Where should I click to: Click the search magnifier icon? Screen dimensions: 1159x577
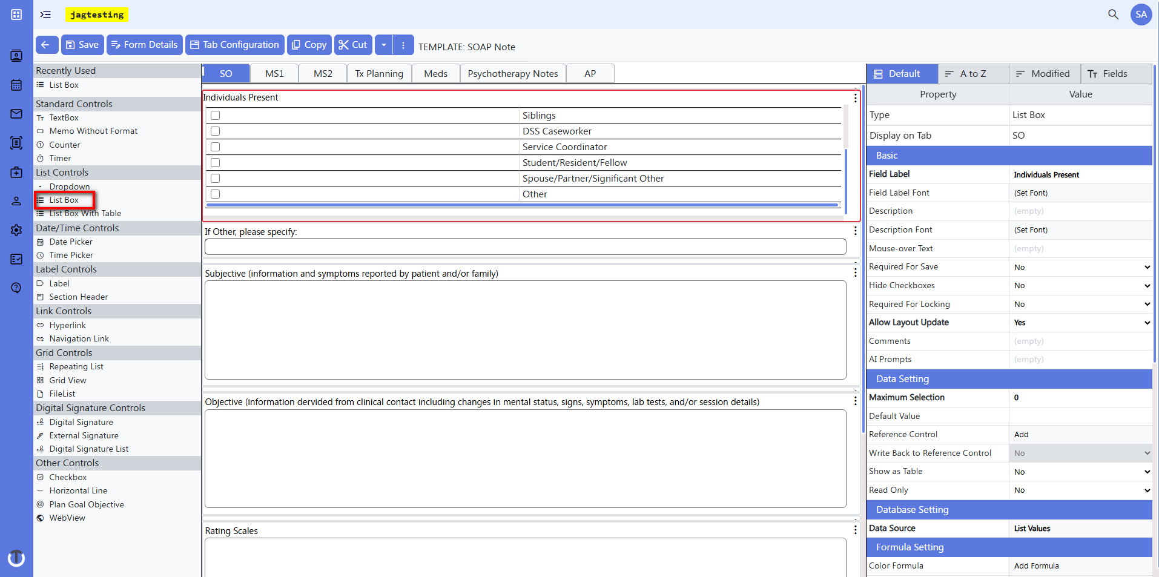click(1113, 15)
